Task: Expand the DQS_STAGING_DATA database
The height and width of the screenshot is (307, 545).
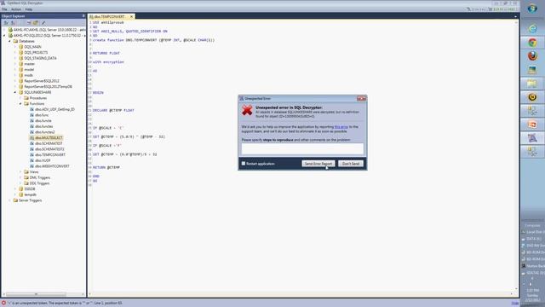Action: (x=15, y=58)
